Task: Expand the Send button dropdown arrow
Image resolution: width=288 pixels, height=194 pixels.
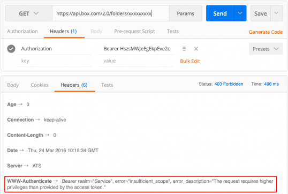Action: point(240,13)
